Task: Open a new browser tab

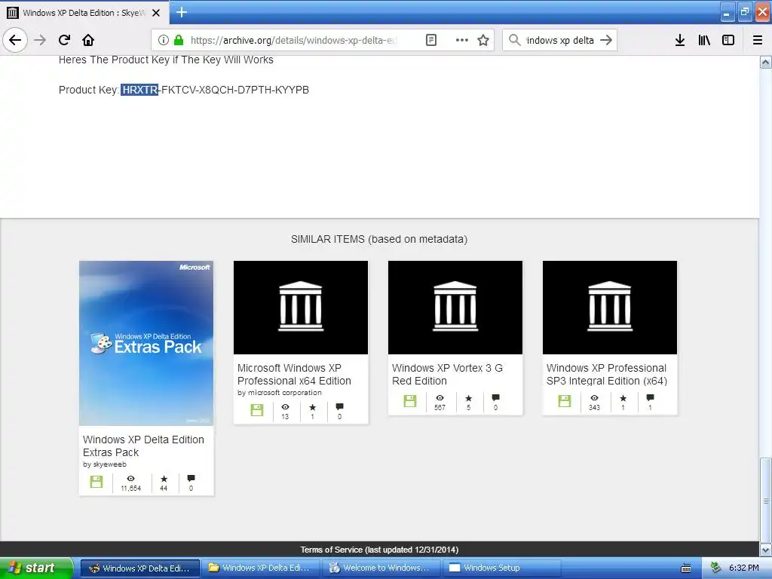Action: [x=182, y=12]
